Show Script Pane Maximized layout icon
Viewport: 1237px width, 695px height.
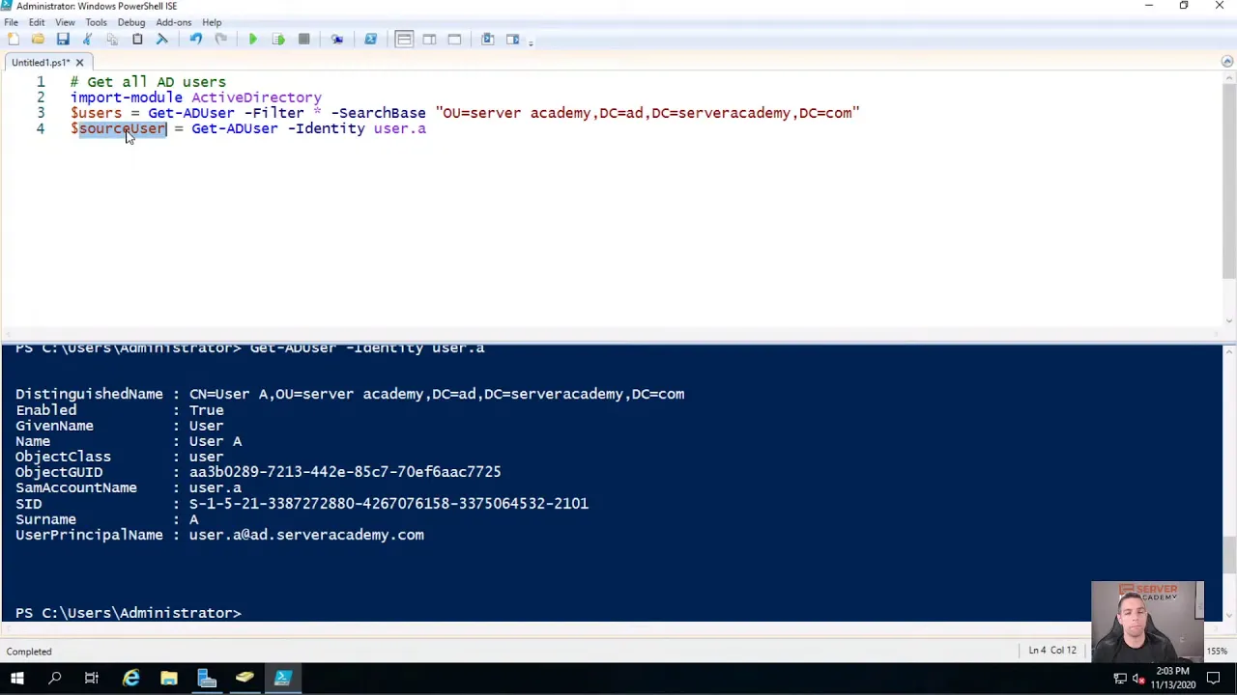pyautogui.click(x=454, y=39)
